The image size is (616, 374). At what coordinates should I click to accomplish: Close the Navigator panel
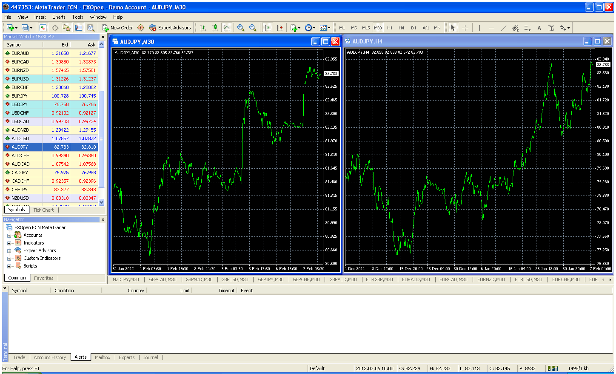point(103,220)
